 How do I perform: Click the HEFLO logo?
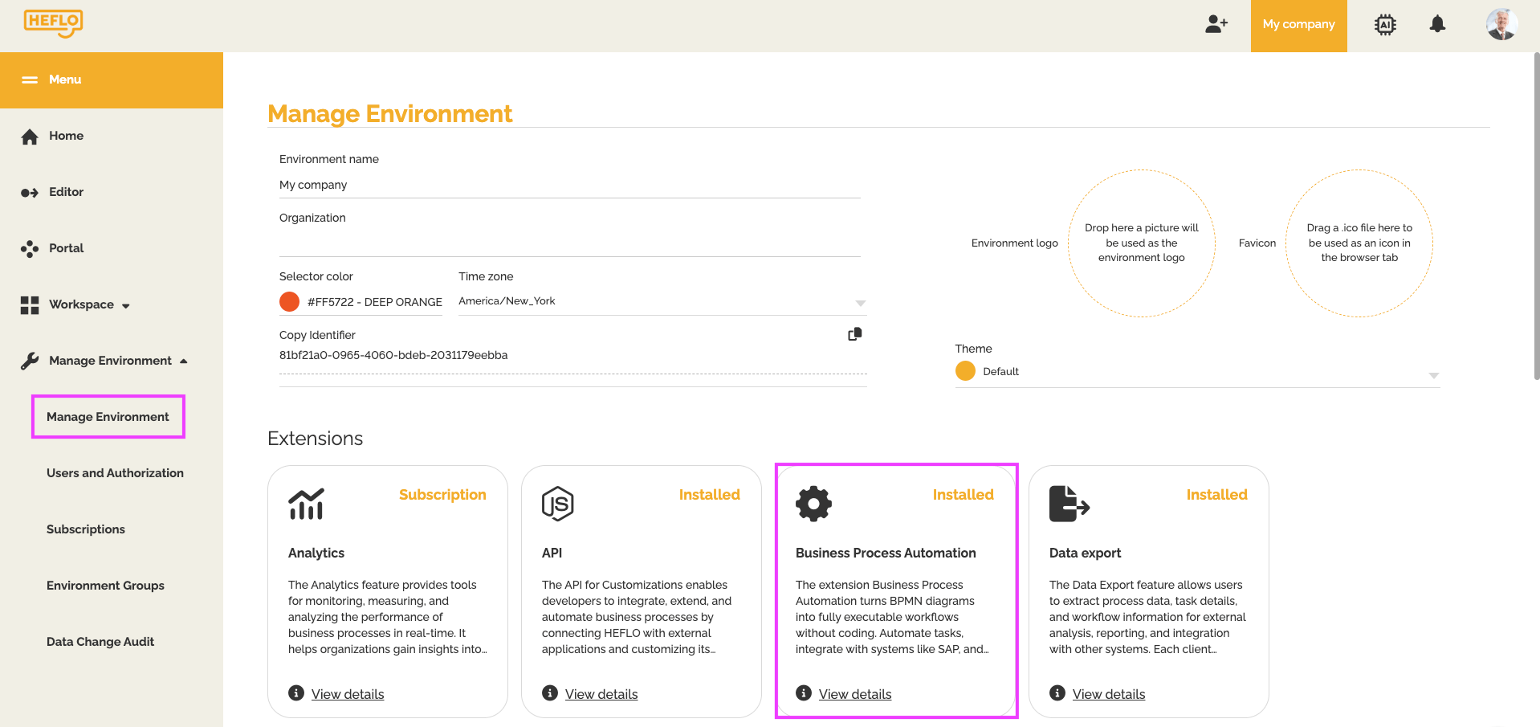point(53,23)
